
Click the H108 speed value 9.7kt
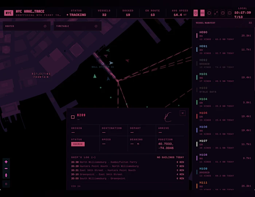[247, 158]
